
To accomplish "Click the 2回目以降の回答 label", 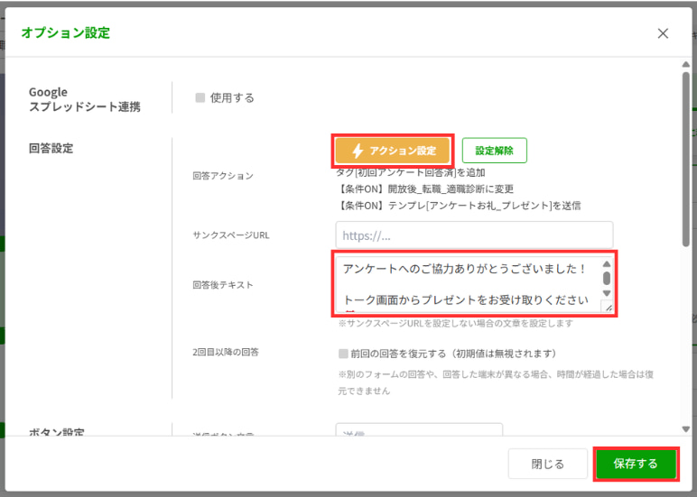I will click(x=226, y=352).
